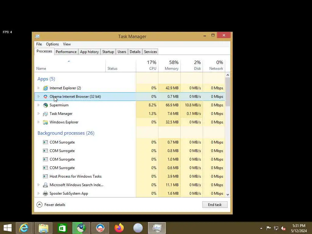Click the Internet Explorer process icon
The width and height of the screenshot is (312, 234).
click(45, 88)
